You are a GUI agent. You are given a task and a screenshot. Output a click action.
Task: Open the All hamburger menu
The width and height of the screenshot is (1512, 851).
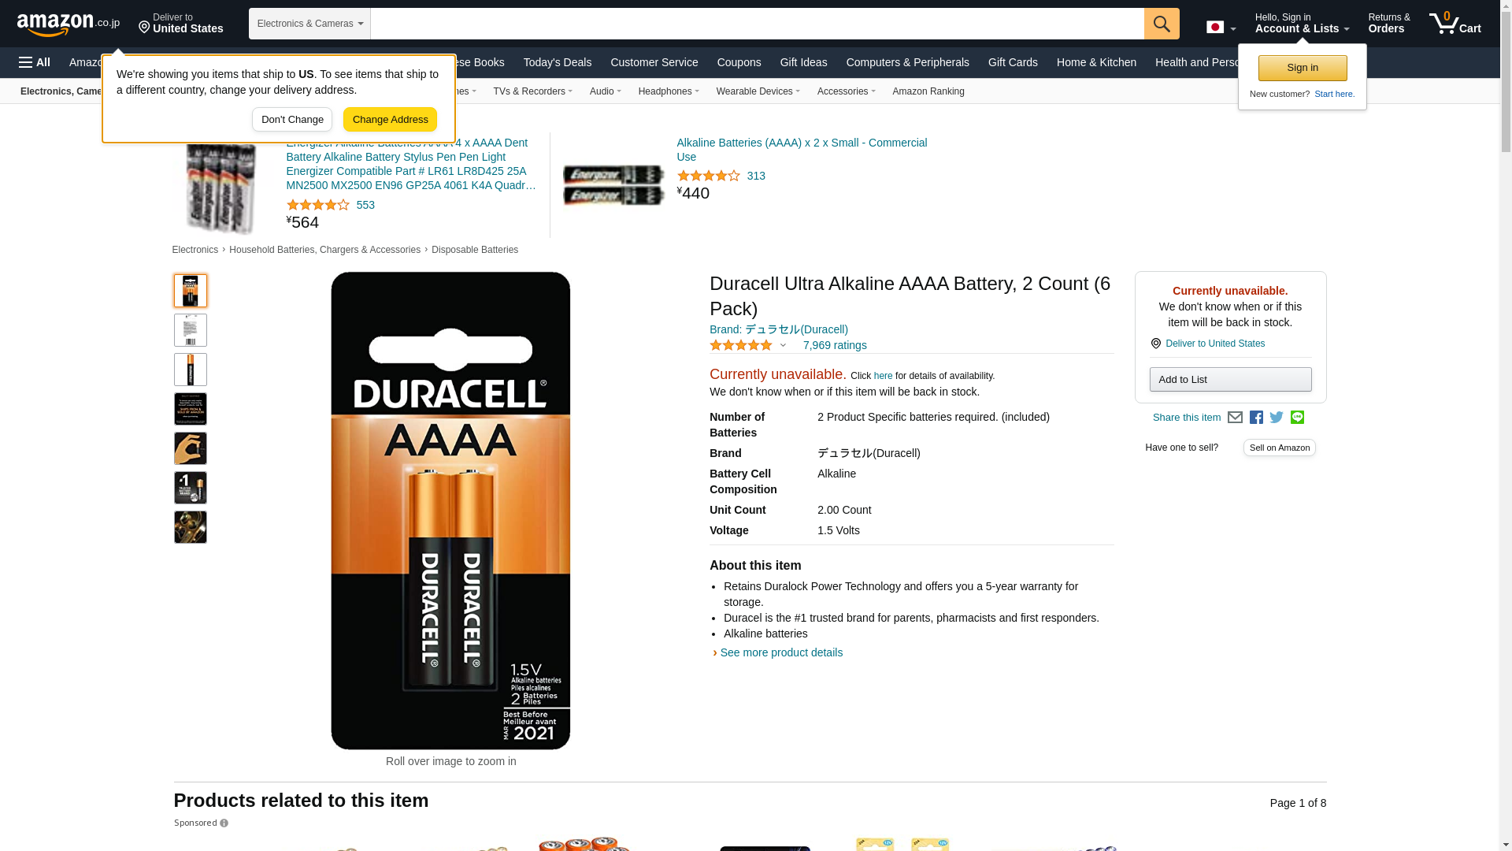pos(35,62)
